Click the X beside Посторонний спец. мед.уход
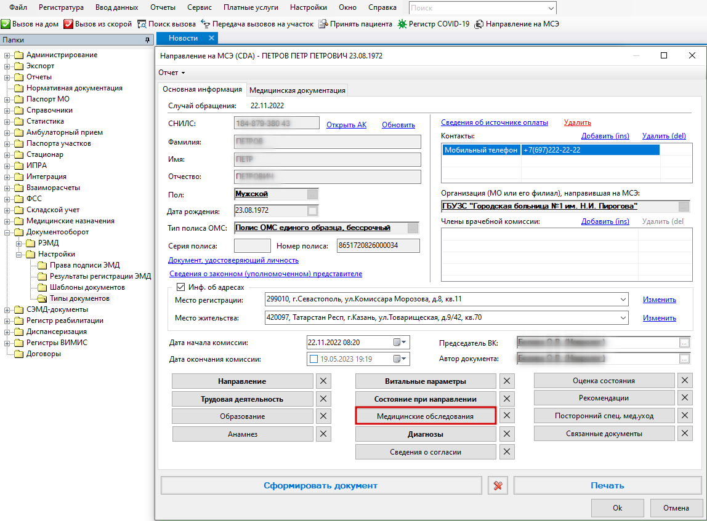The image size is (707, 521). click(x=685, y=416)
